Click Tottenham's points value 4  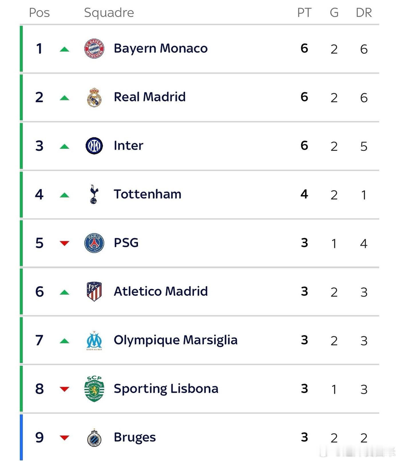click(x=304, y=194)
